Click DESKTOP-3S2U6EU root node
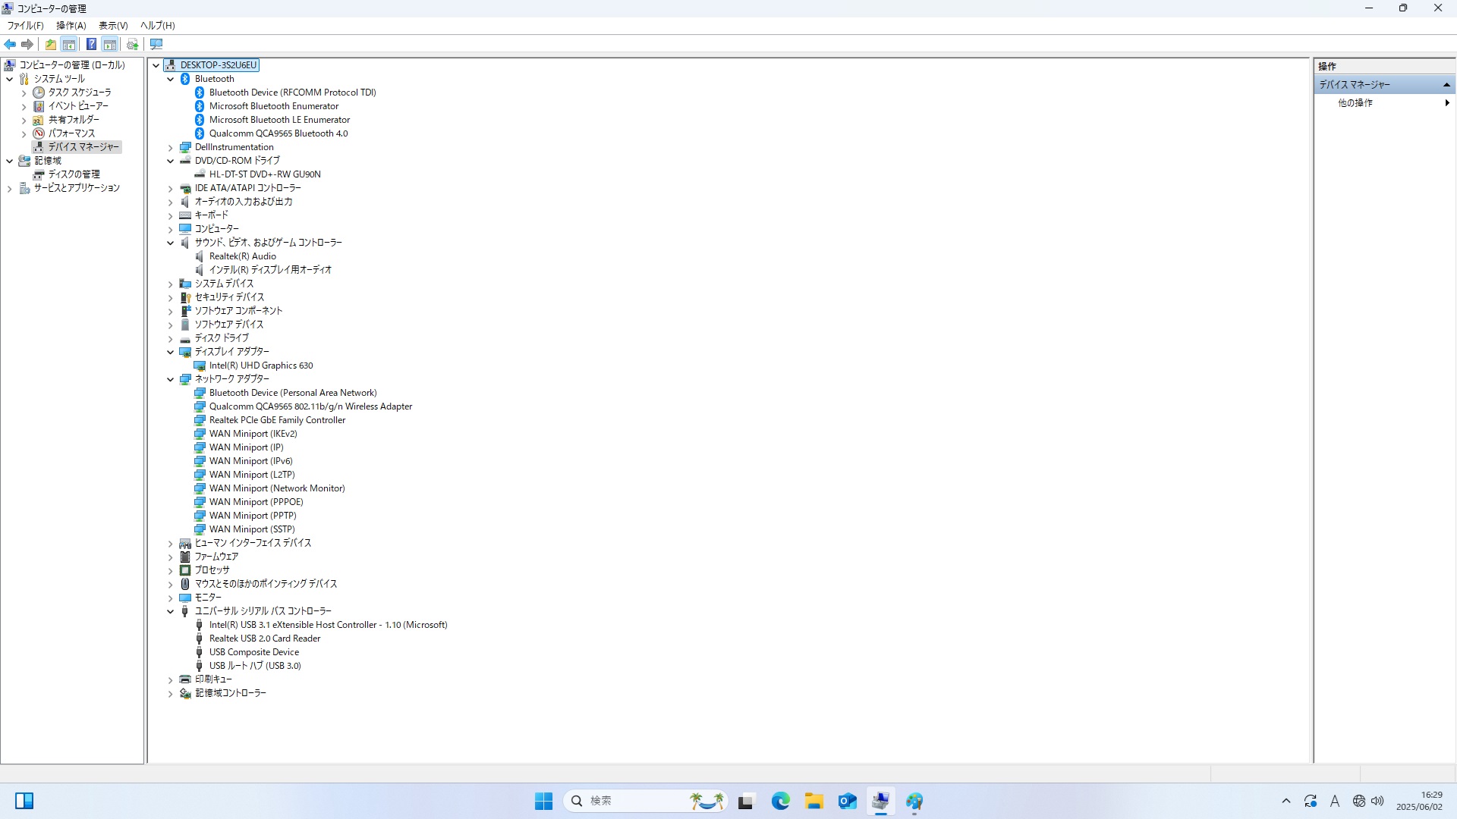This screenshot has height=819, width=1457. click(219, 65)
